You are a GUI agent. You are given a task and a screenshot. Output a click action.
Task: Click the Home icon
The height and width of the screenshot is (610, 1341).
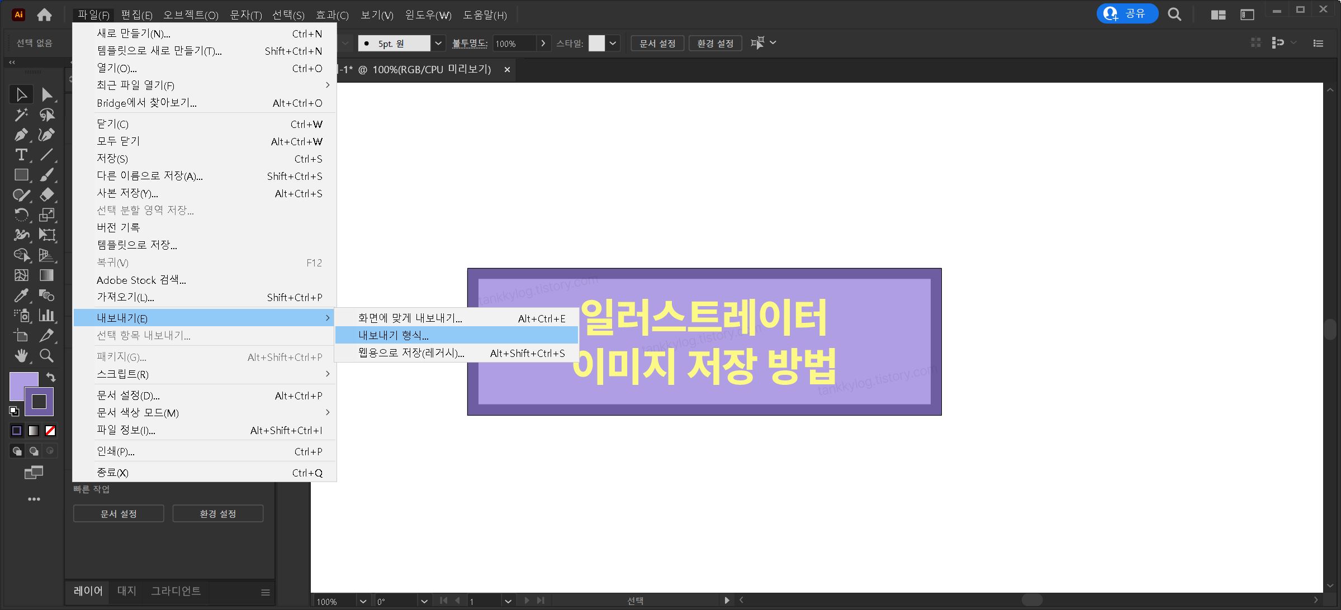coord(44,15)
